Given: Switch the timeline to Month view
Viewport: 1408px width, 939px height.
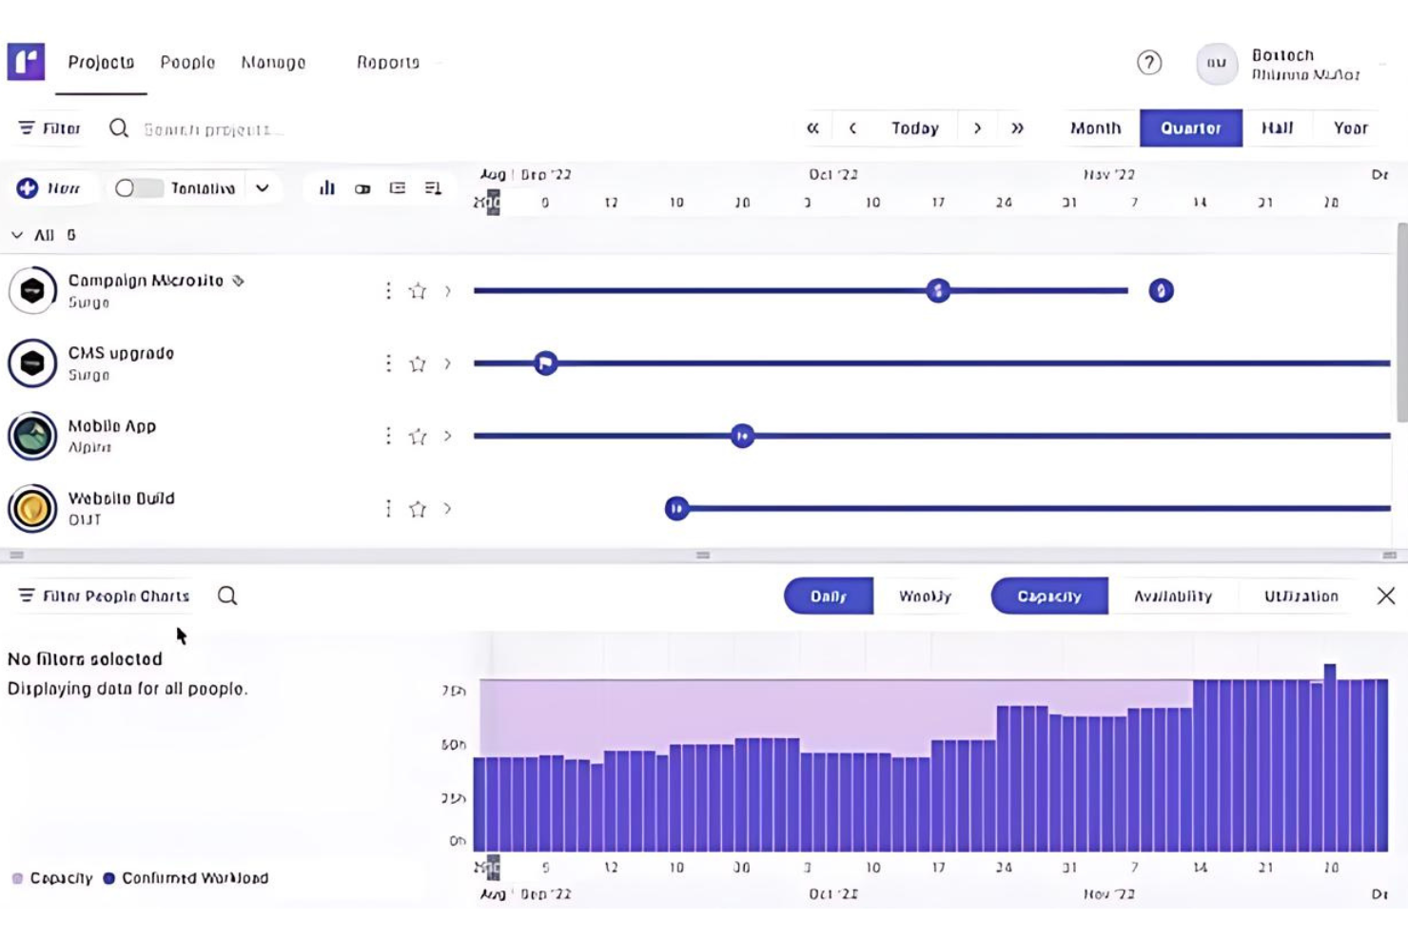Looking at the screenshot, I should [1096, 127].
